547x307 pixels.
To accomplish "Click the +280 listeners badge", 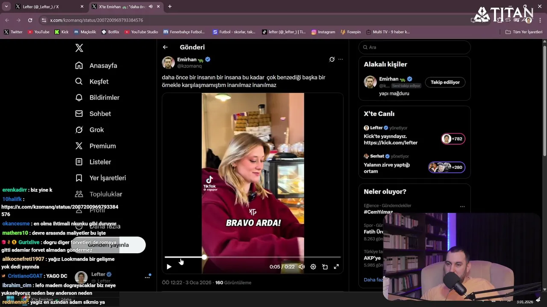I will (447, 167).
